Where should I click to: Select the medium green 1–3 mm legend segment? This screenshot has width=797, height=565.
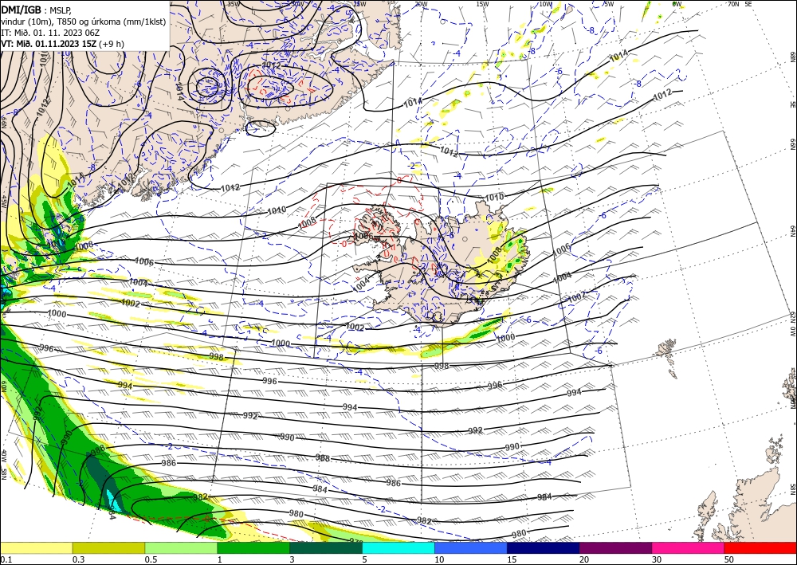point(253,547)
